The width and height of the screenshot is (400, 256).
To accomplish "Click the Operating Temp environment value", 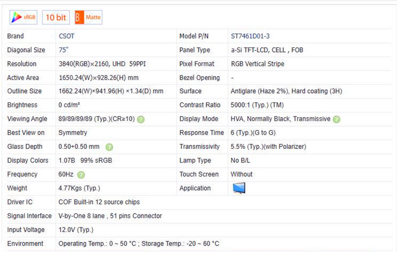I will pos(138,243).
